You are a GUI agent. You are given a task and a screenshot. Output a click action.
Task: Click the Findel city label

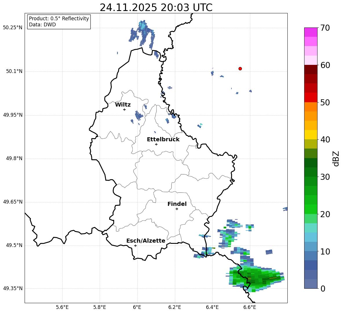pyautogui.click(x=177, y=204)
